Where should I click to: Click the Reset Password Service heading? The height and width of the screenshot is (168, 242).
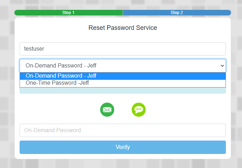point(123,28)
